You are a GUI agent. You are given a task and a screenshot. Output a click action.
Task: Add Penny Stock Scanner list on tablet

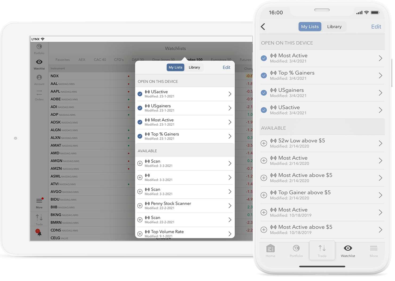(140, 206)
